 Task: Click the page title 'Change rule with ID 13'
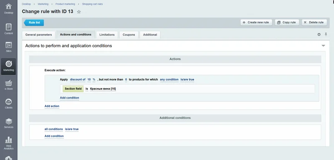(48, 12)
